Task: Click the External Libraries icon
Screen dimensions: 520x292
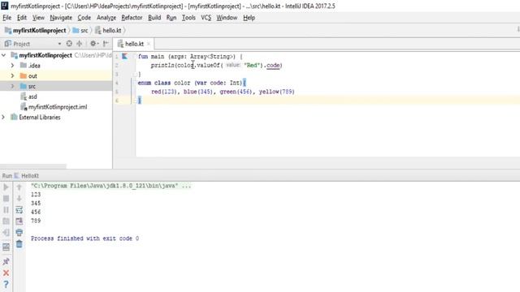Action: [14, 117]
